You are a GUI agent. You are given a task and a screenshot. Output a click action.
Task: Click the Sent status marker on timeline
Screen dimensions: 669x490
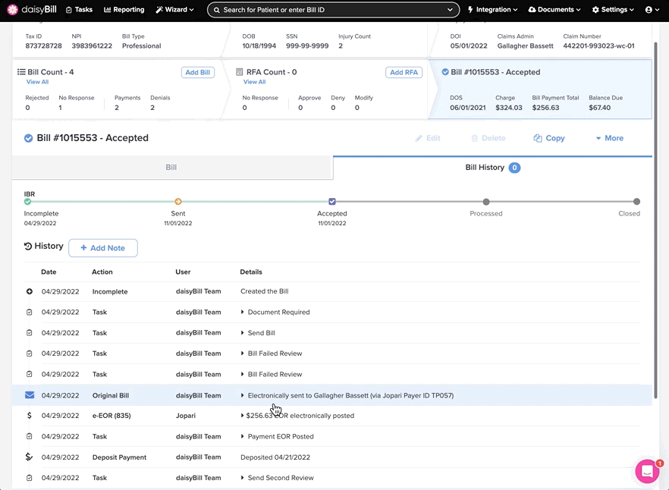pyautogui.click(x=178, y=202)
